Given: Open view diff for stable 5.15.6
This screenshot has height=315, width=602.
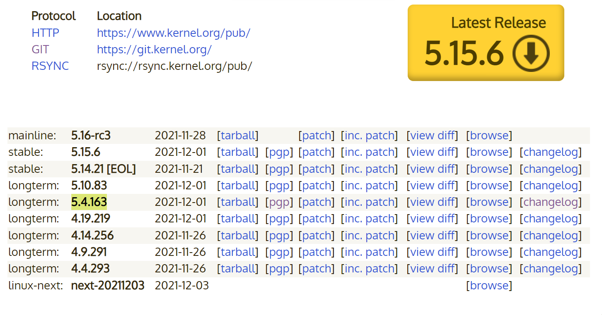Looking at the screenshot, I should (432, 152).
